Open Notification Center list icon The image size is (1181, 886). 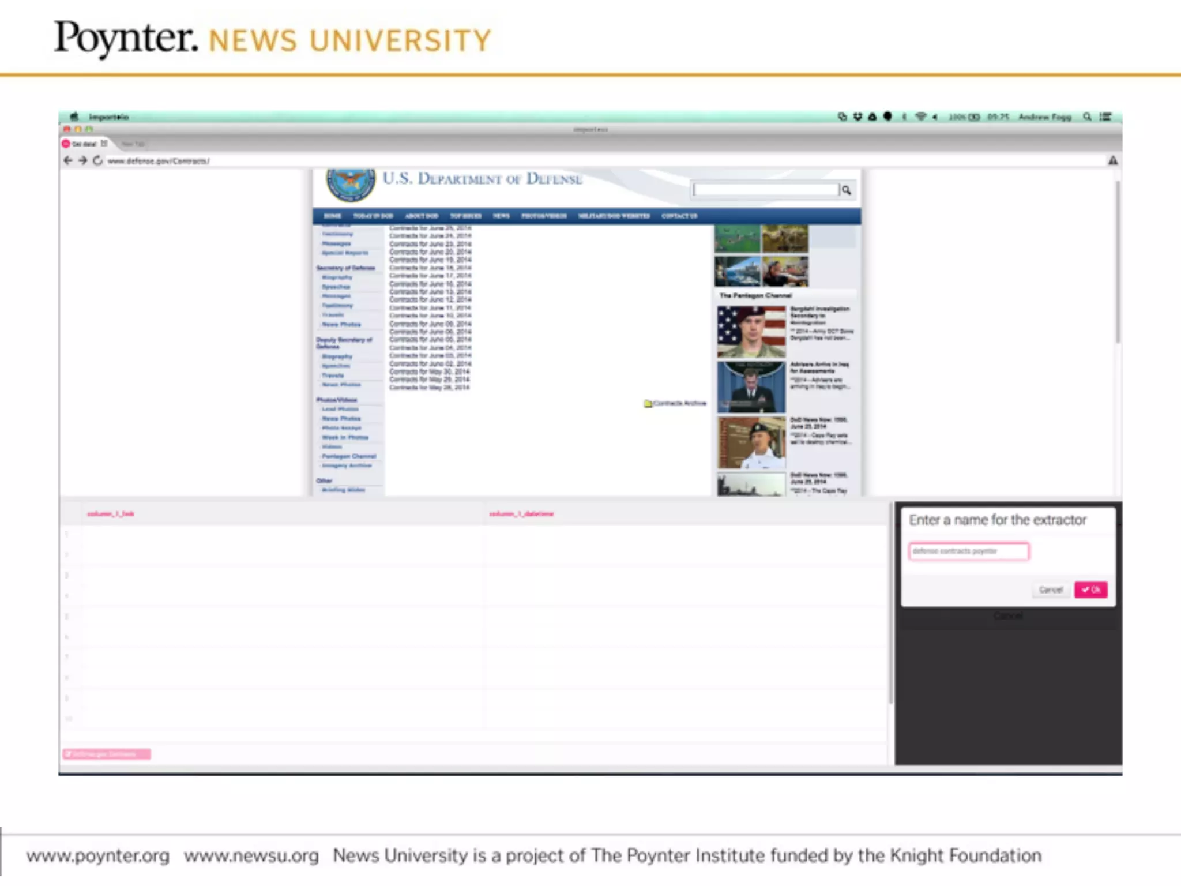[1105, 117]
